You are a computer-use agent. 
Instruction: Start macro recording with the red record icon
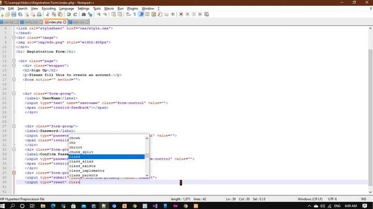click(181, 15)
